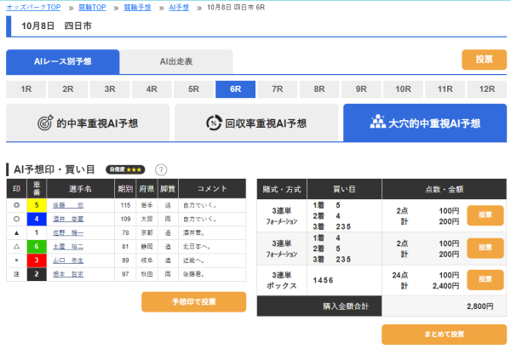Open rider name link for car 5
This screenshot has height=355, width=511.
point(68,205)
